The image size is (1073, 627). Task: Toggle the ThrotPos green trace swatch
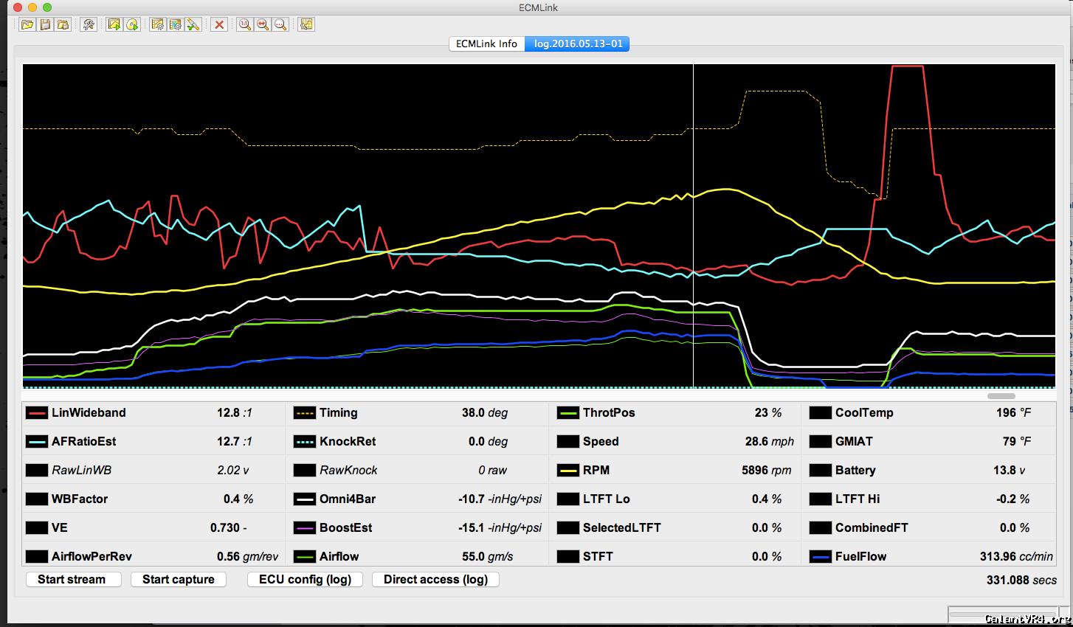(567, 413)
